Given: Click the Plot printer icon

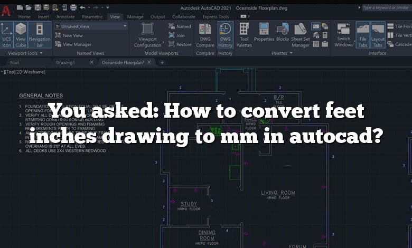Looking at the screenshot, I should [73, 7].
